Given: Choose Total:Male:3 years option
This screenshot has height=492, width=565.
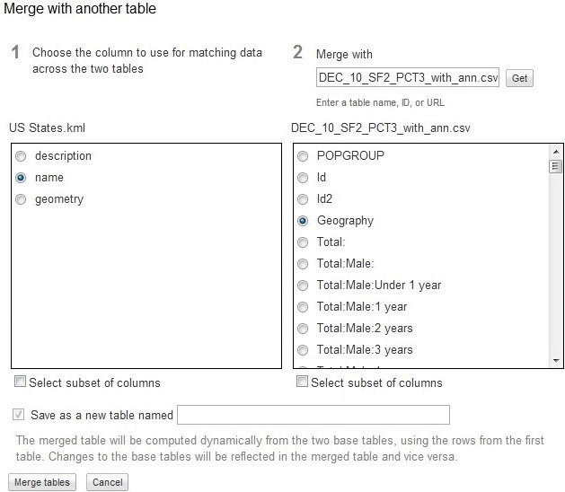Looking at the screenshot, I should tap(303, 350).
